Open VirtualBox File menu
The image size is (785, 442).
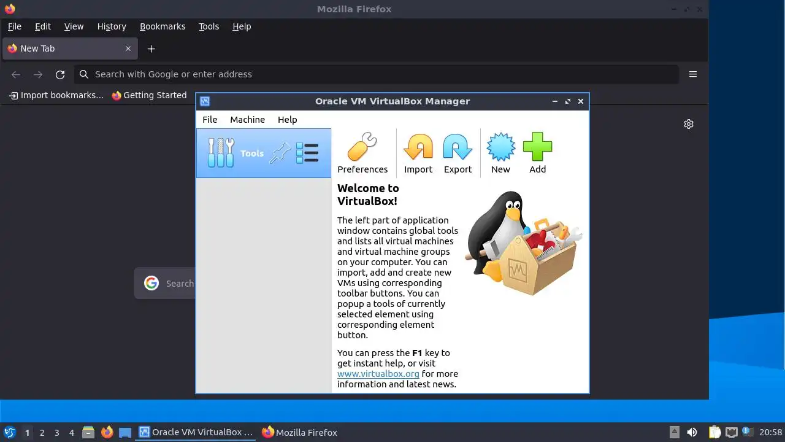210,120
